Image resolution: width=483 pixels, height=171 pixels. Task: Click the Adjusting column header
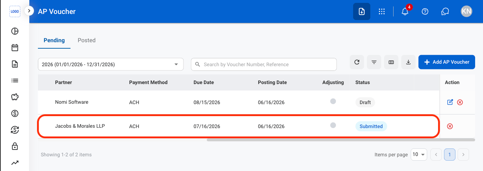[x=333, y=82]
